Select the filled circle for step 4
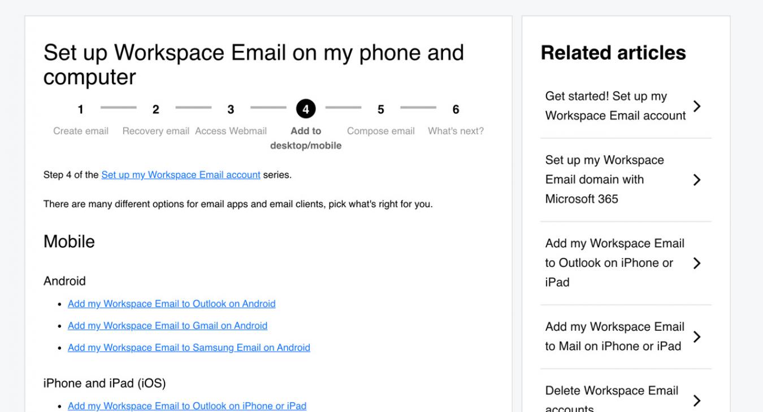Screen dimensions: 763x412 pos(305,108)
